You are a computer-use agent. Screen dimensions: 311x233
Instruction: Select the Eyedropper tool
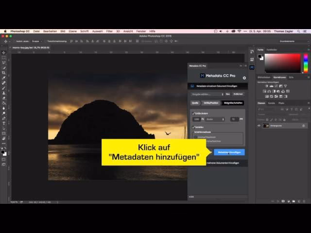tap(4, 78)
